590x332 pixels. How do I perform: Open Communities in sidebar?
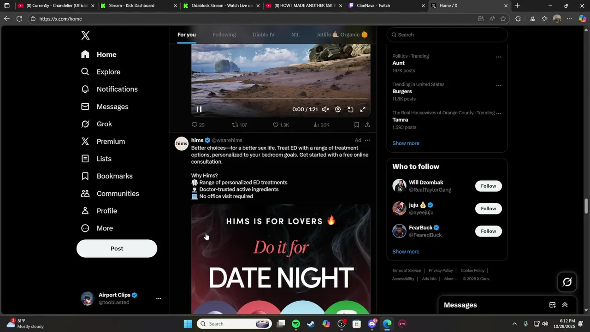[x=110, y=194]
